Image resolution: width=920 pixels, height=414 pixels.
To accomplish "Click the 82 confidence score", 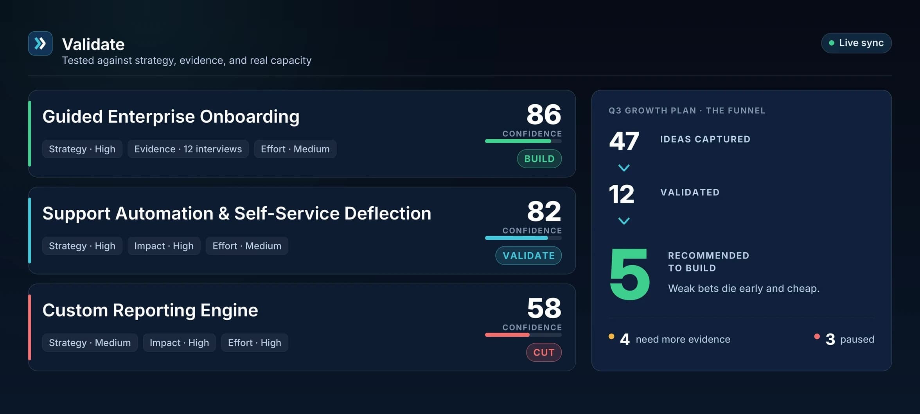I will (544, 211).
